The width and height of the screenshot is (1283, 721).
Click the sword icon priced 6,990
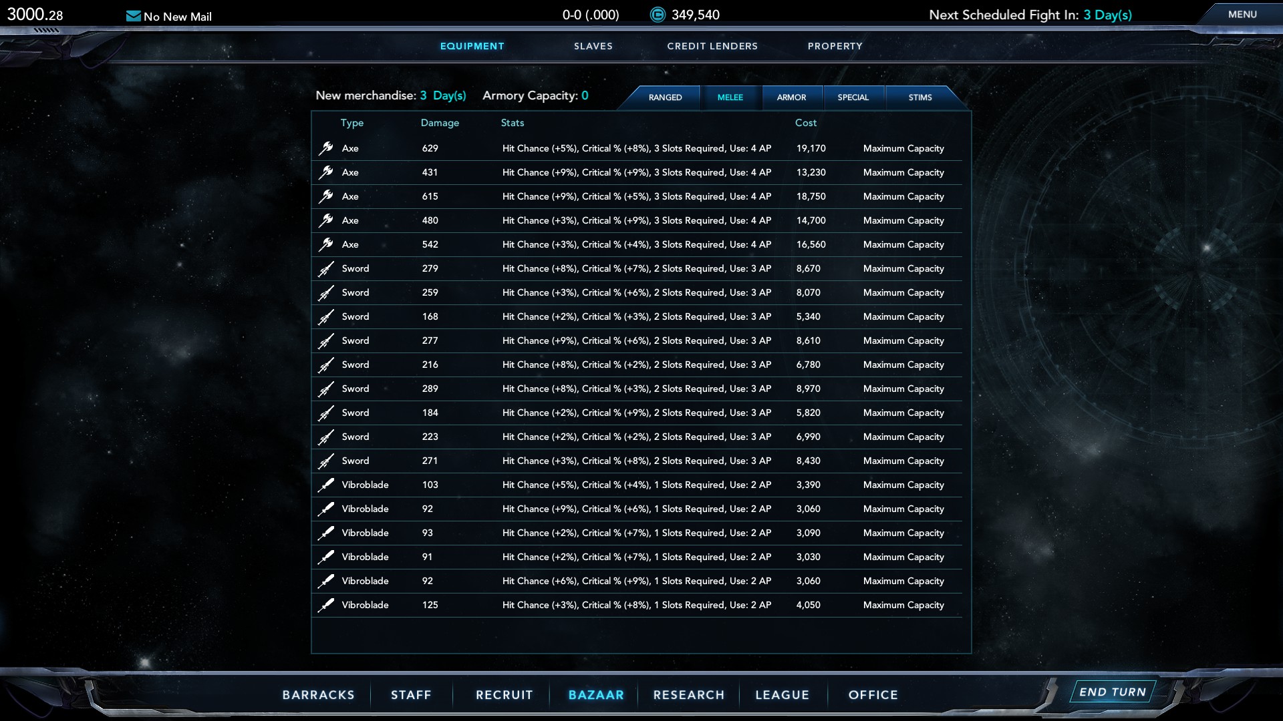pos(325,437)
